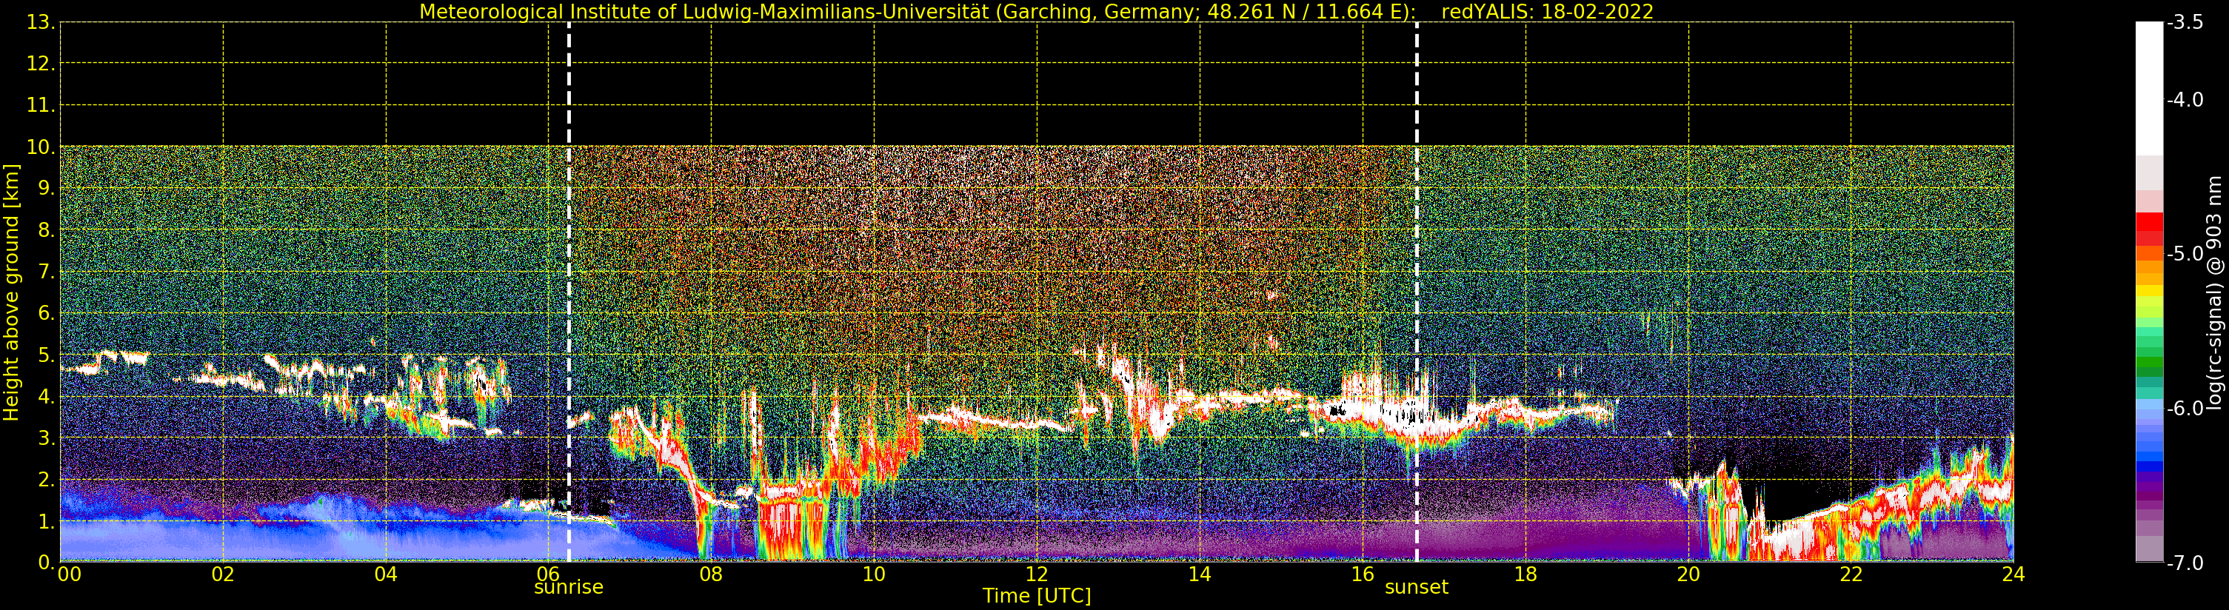2229x610 pixels.
Task: Click the colorbar legend strip
Action: 2149,292
